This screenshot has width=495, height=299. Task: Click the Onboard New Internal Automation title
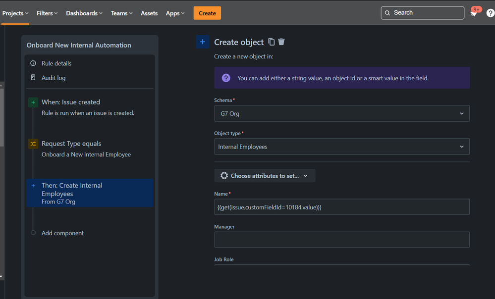(79, 45)
